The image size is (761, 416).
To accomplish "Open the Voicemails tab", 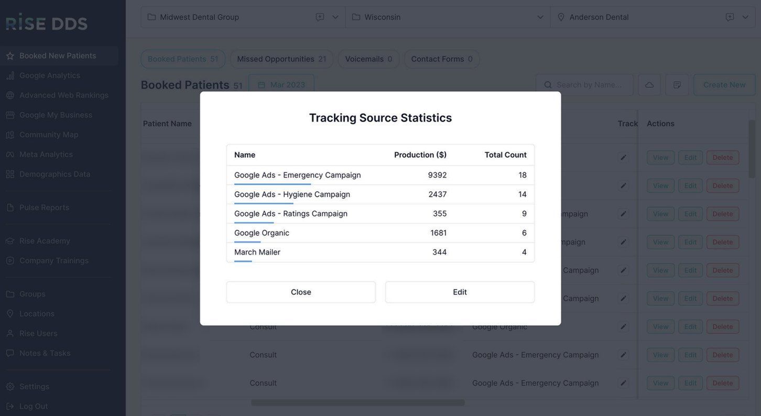I will (x=368, y=59).
